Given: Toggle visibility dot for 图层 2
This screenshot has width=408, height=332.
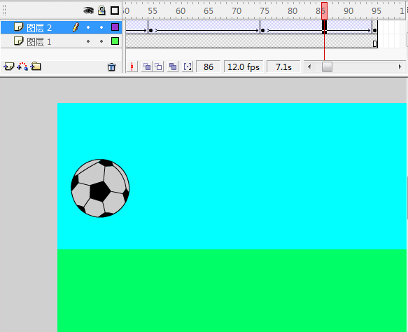Looking at the screenshot, I should (88, 27).
